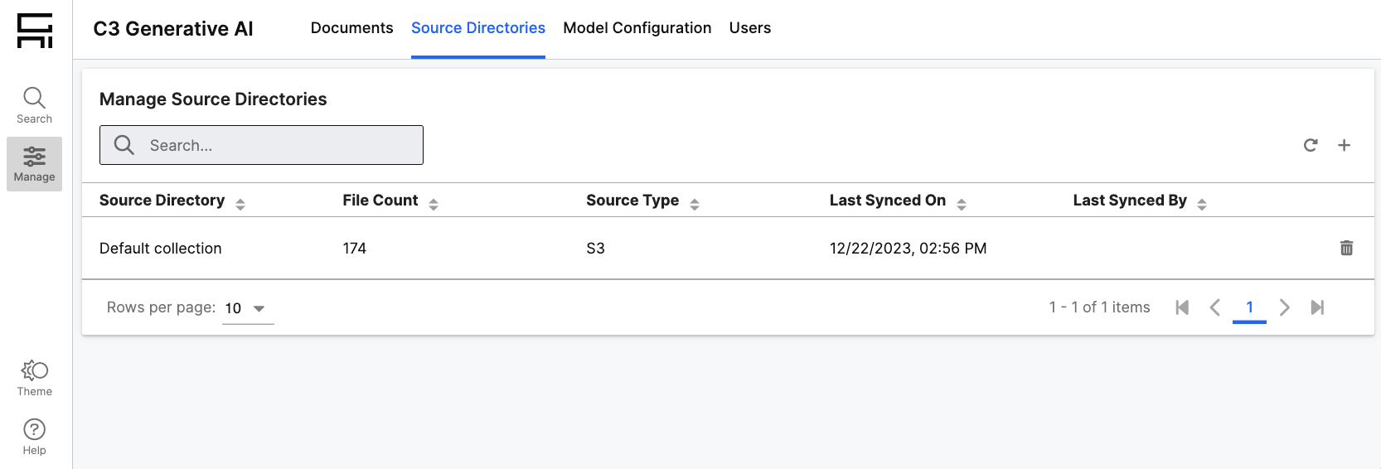Sort by Source Type column
This screenshot has height=469, width=1381.
[x=695, y=204]
